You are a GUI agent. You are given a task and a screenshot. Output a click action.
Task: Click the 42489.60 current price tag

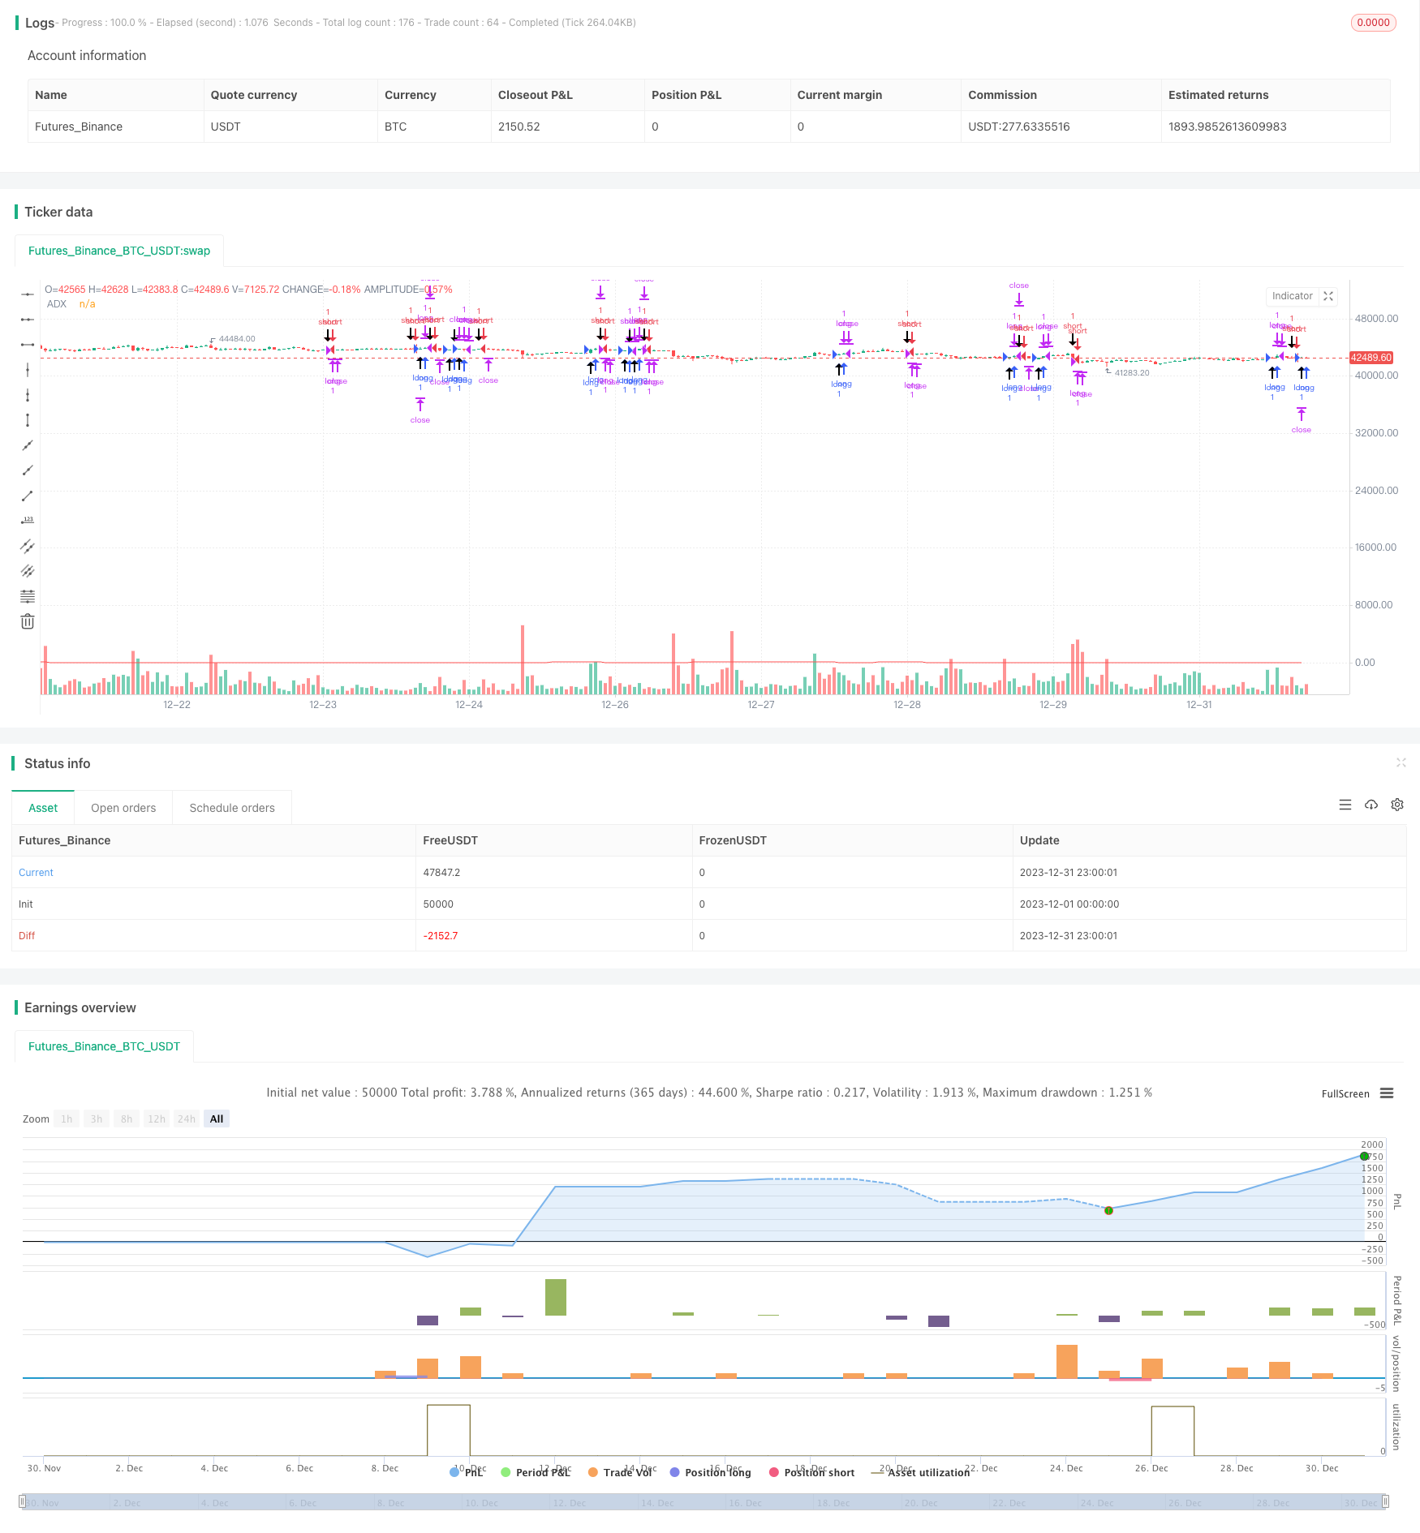[x=1371, y=358]
